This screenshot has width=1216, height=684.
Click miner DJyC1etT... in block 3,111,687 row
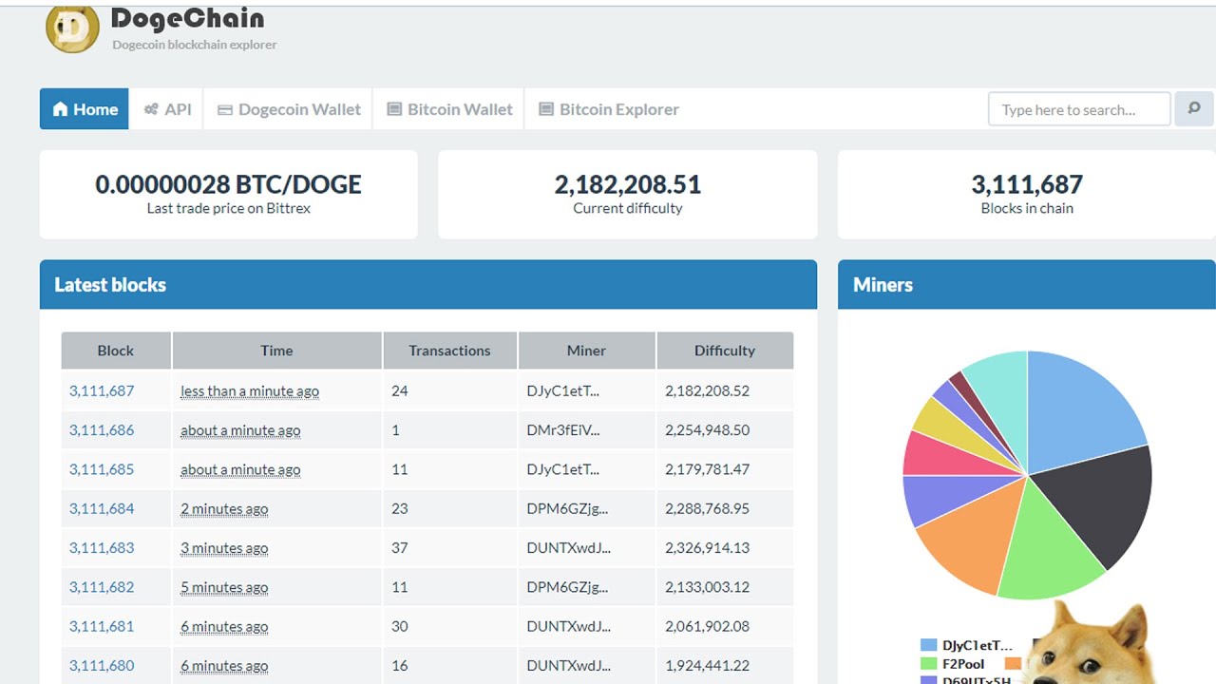point(563,390)
